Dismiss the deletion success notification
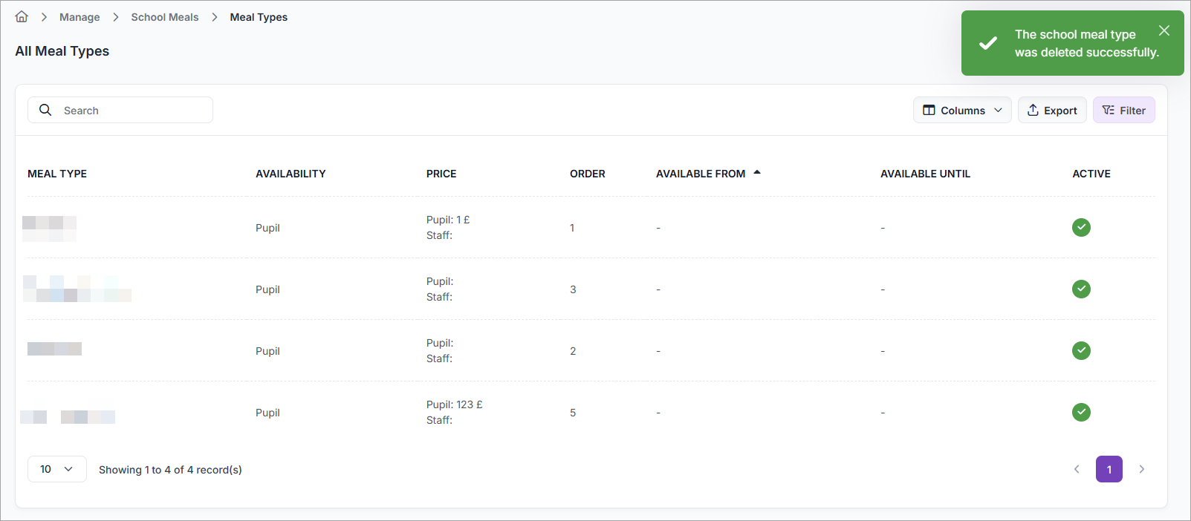The height and width of the screenshot is (521, 1191). [1164, 30]
